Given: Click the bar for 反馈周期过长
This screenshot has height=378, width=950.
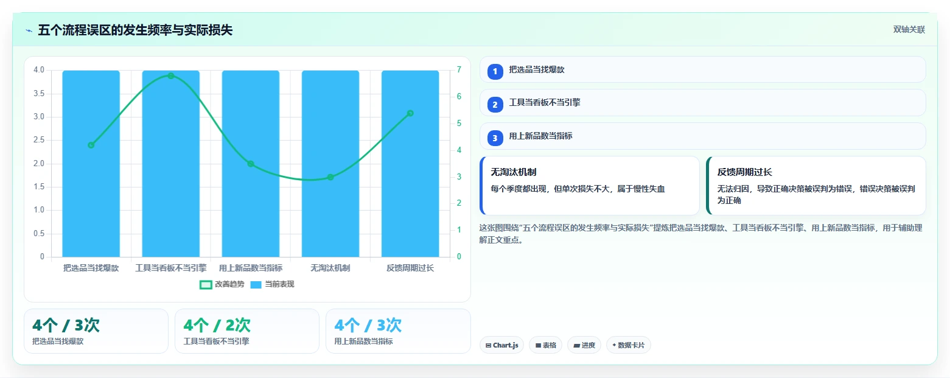Looking at the screenshot, I should (x=410, y=164).
